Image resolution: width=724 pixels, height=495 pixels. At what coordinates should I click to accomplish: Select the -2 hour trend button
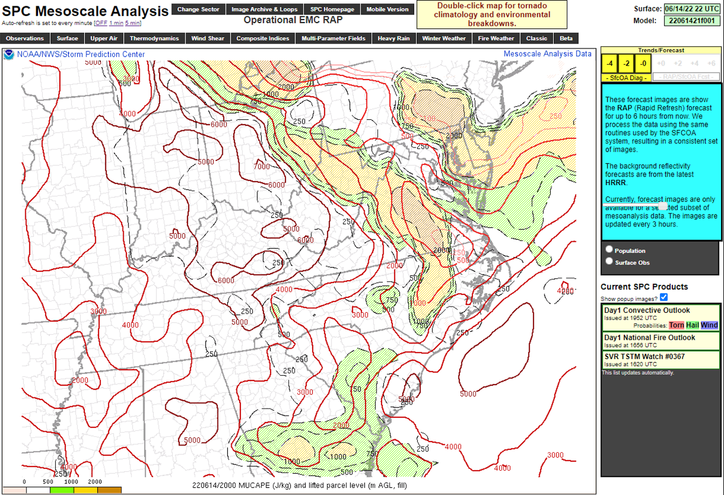[626, 64]
